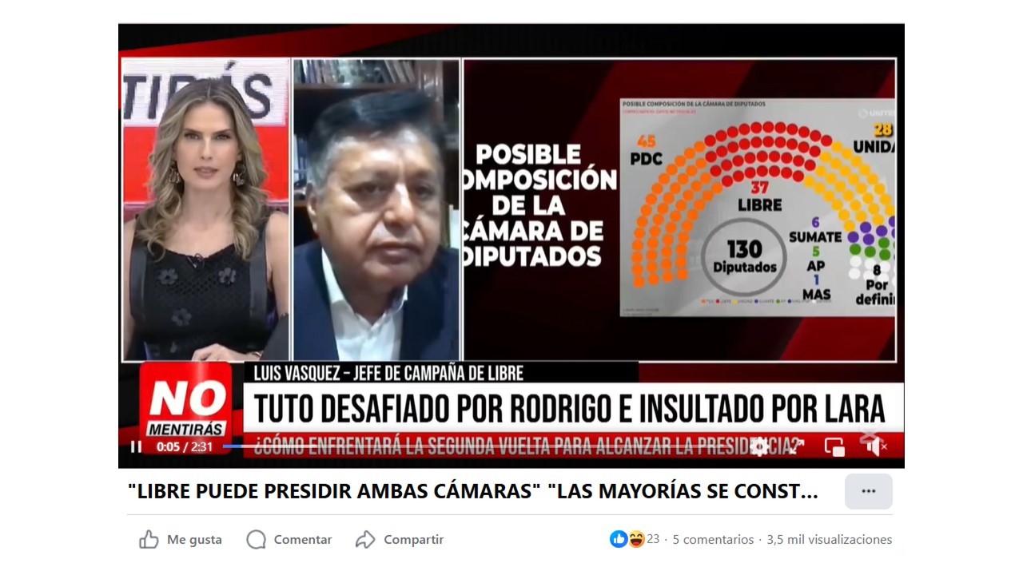
Task: Open the 23 reactions count
Action: point(653,539)
